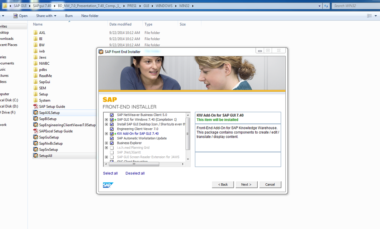Select Local Disk (C:) in navigation pane
This screenshot has width=380, height=229.
9,100
